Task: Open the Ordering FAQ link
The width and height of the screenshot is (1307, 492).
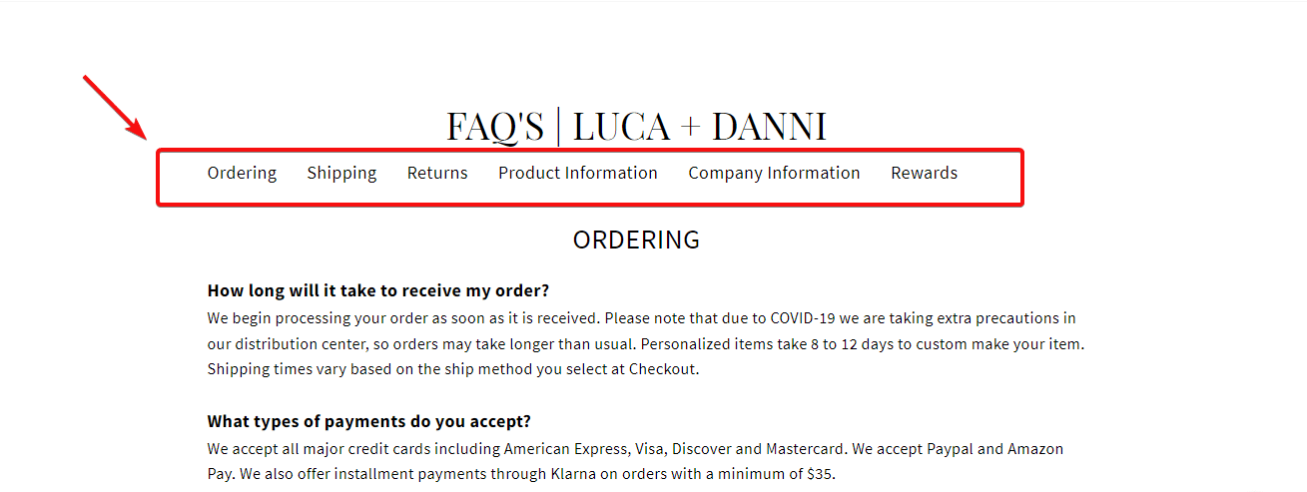Action: [242, 174]
